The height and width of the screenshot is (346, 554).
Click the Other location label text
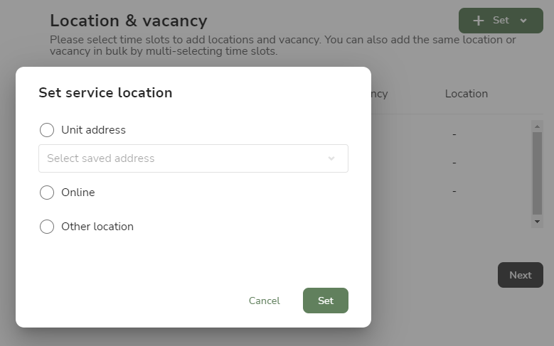click(97, 227)
